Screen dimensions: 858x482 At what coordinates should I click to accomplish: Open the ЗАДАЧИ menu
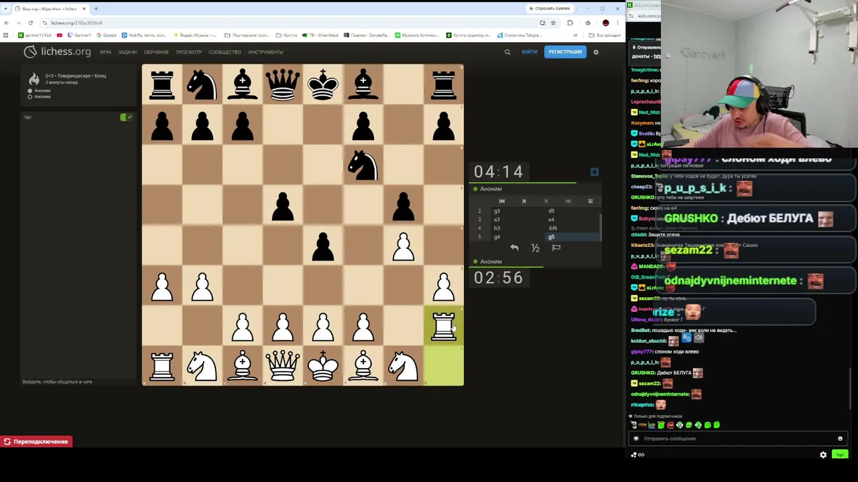127,52
